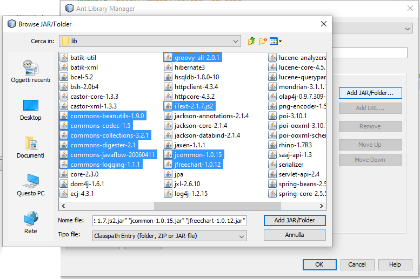Expand the Cerca in lib dropdown
Screen dimensions: 420x279
coord(150,41)
